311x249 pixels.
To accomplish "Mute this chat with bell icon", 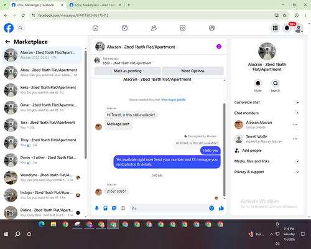I will click(x=258, y=83).
